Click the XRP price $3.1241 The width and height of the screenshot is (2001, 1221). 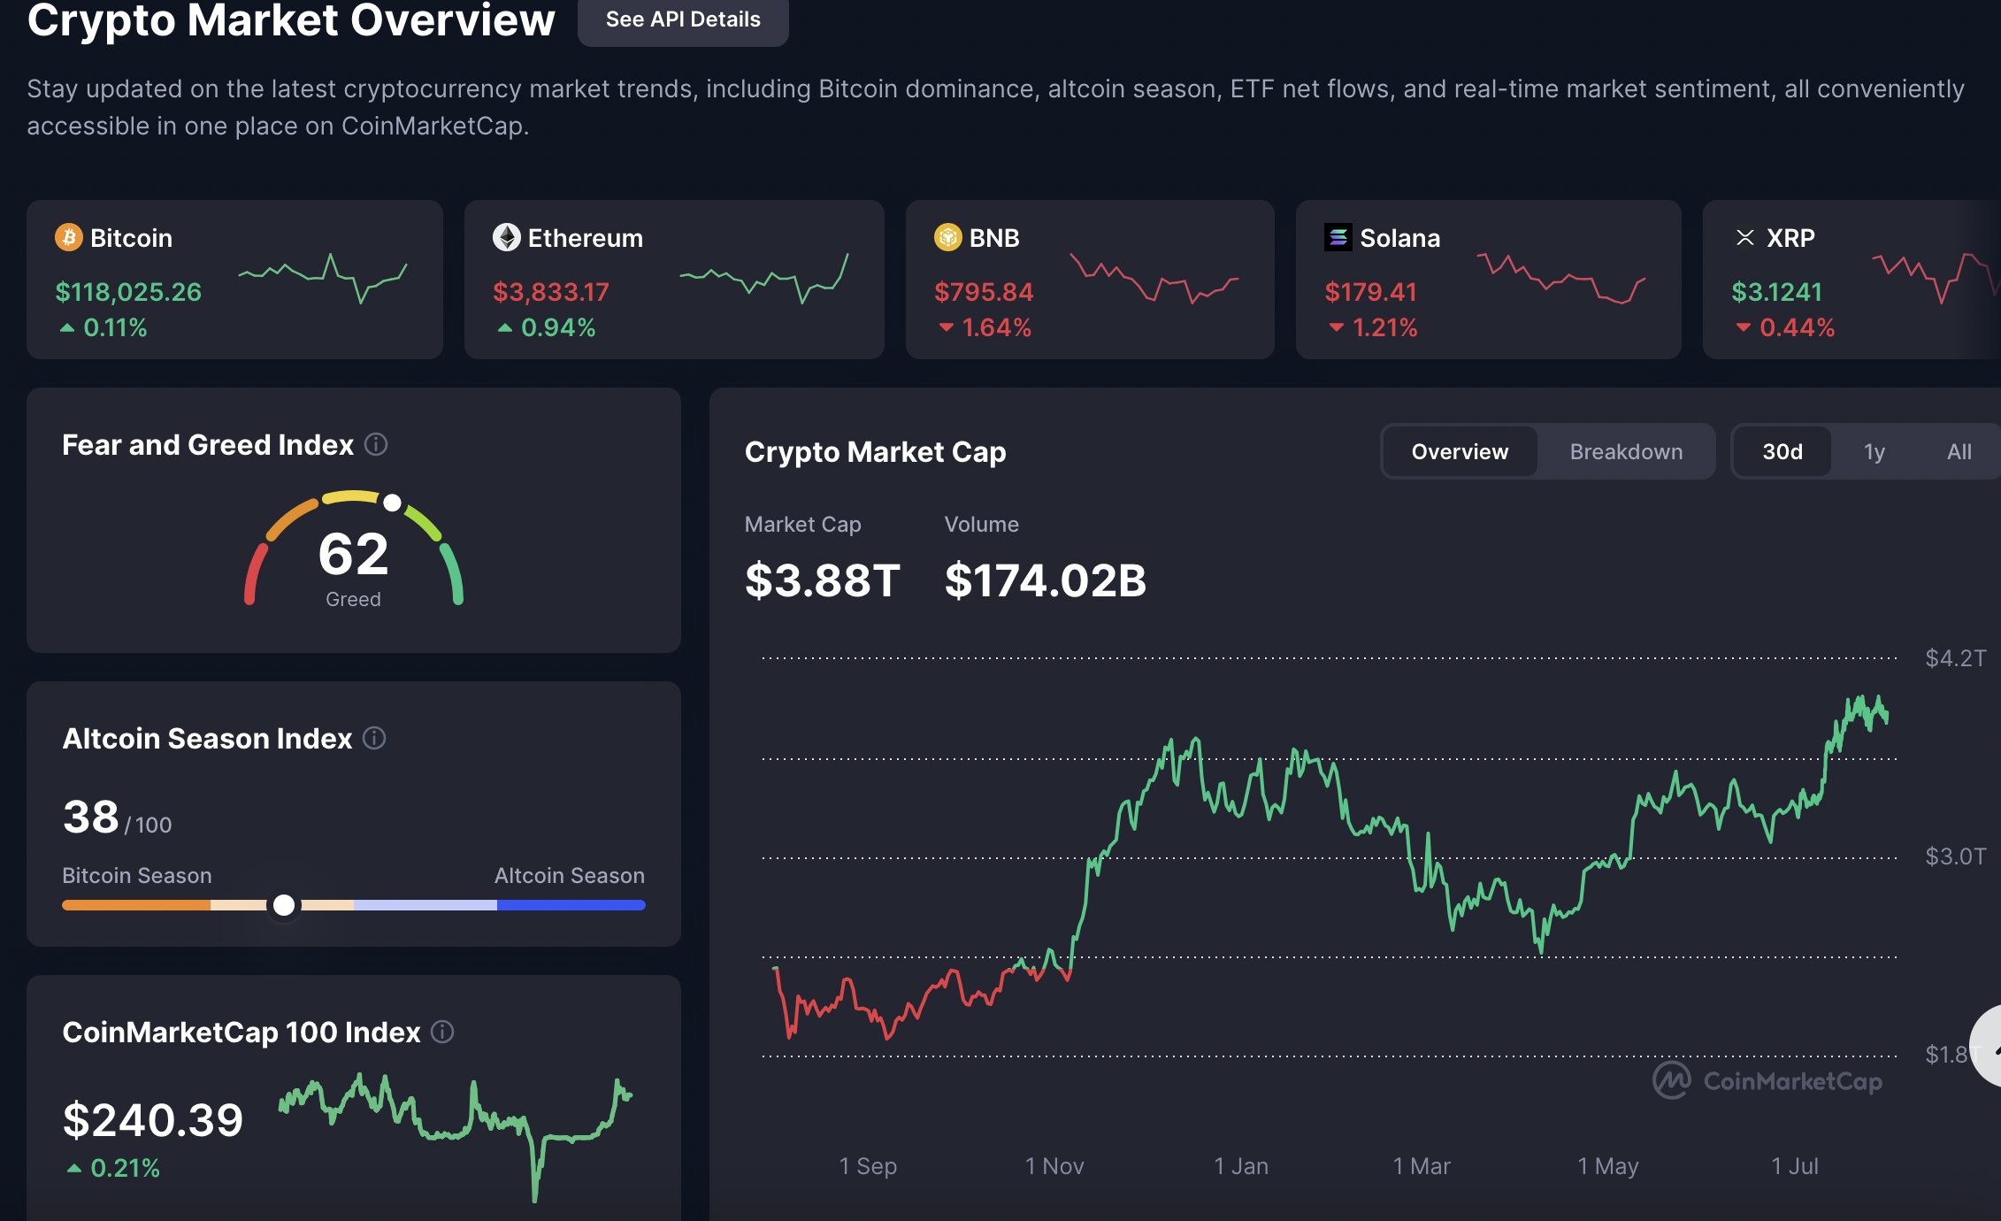click(x=1776, y=291)
